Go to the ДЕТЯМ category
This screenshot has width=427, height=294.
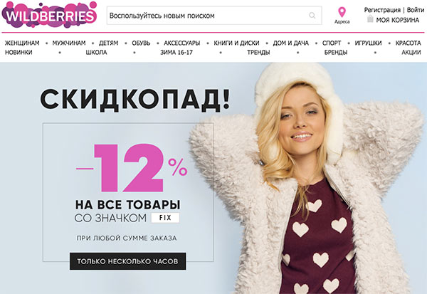click(x=108, y=43)
